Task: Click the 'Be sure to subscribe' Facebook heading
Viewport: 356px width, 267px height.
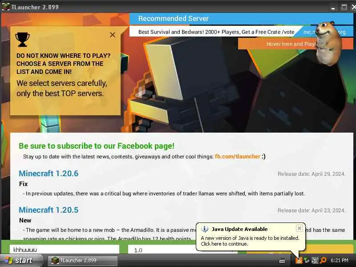Action: click(97, 146)
